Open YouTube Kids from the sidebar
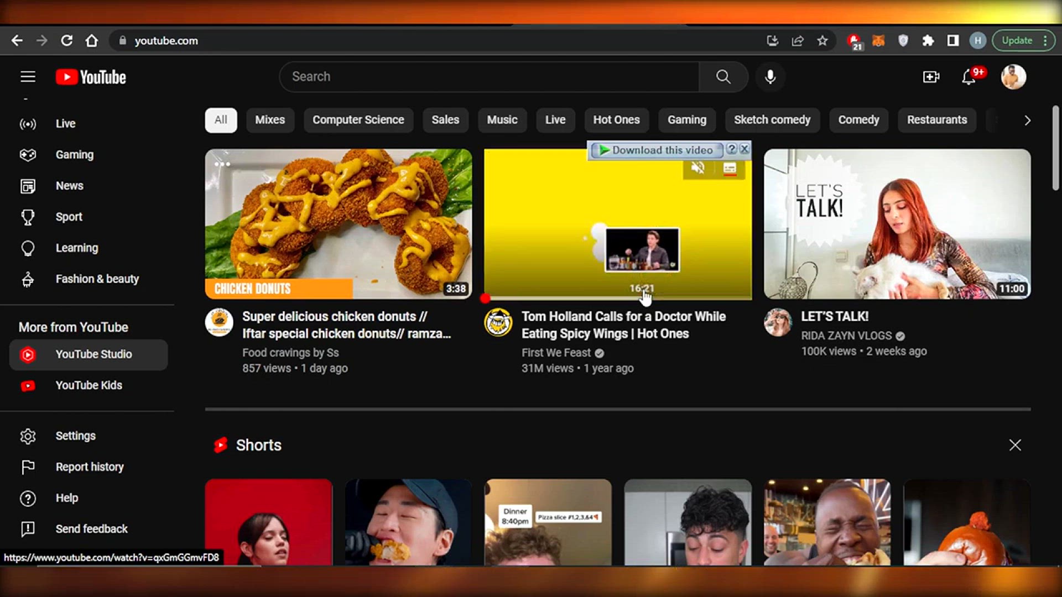 click(x=88, y=385)
